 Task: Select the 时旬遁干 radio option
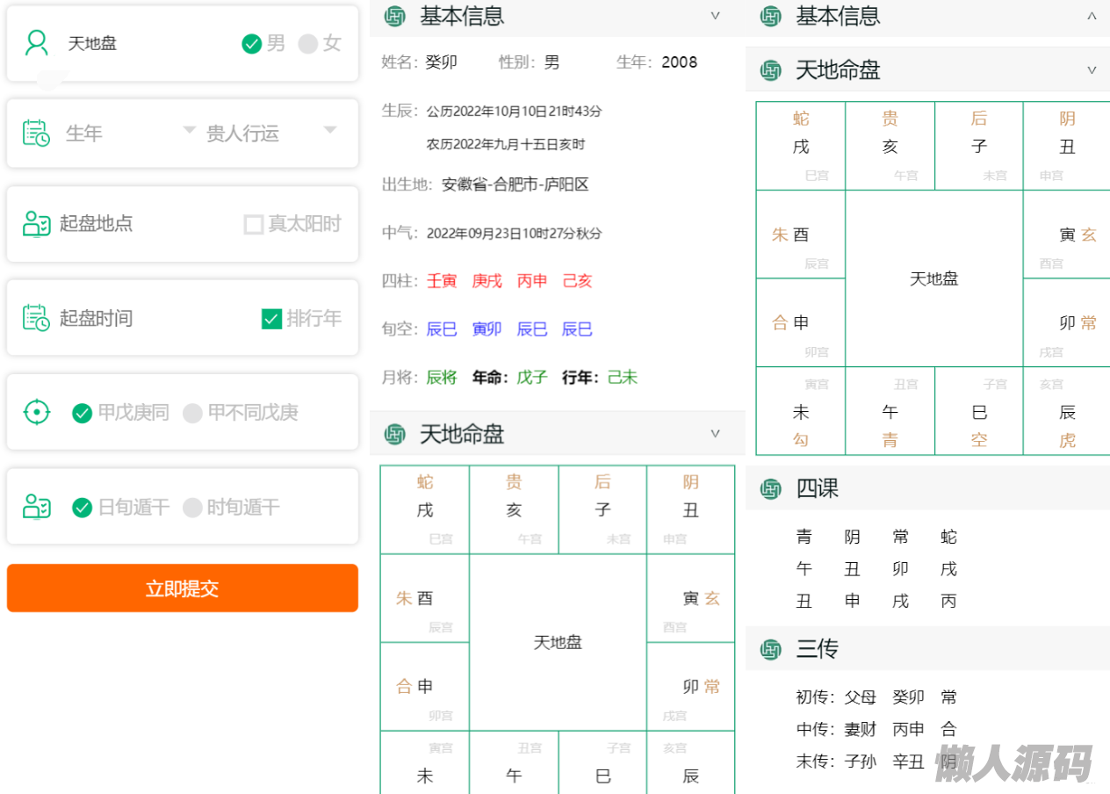pos(192,507)
